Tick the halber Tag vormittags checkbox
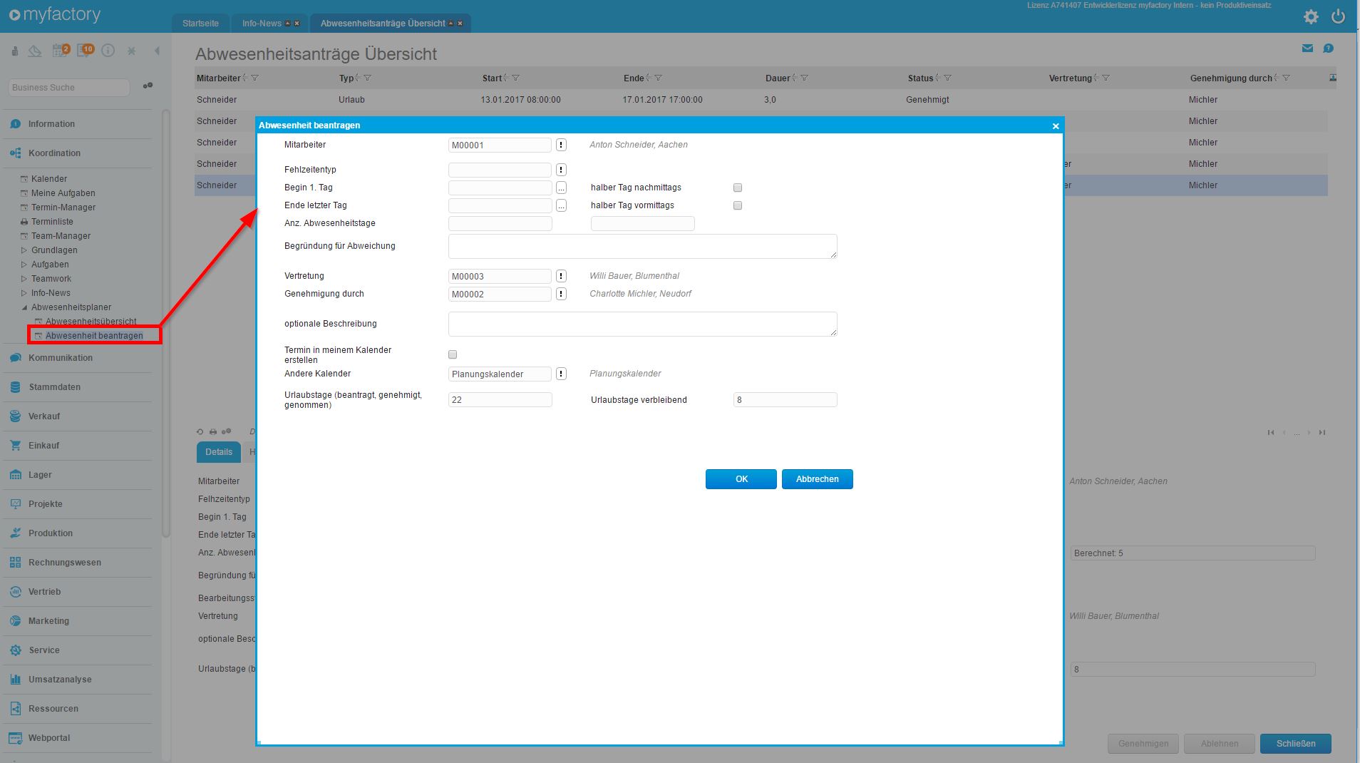The height and width of the screenshot is (763, 1360). click(x=738, y=205)
